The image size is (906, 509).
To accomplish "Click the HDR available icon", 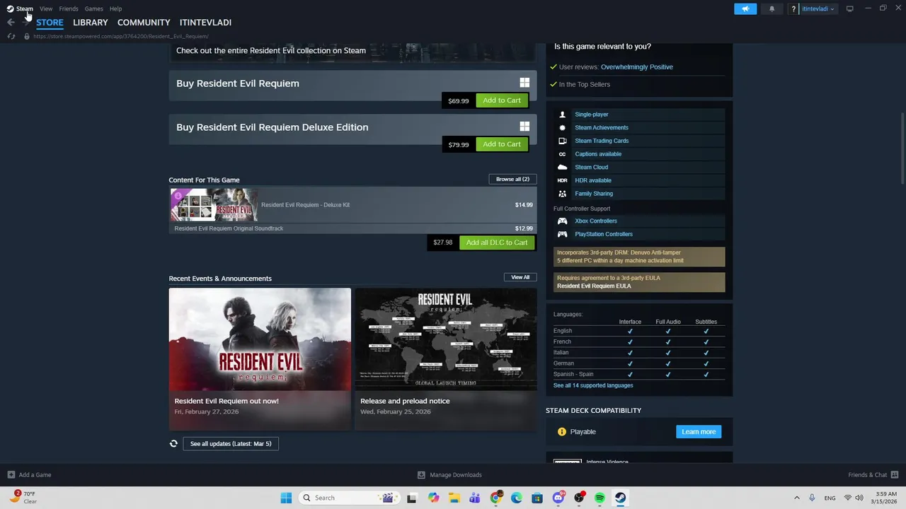I will point(562,180).
